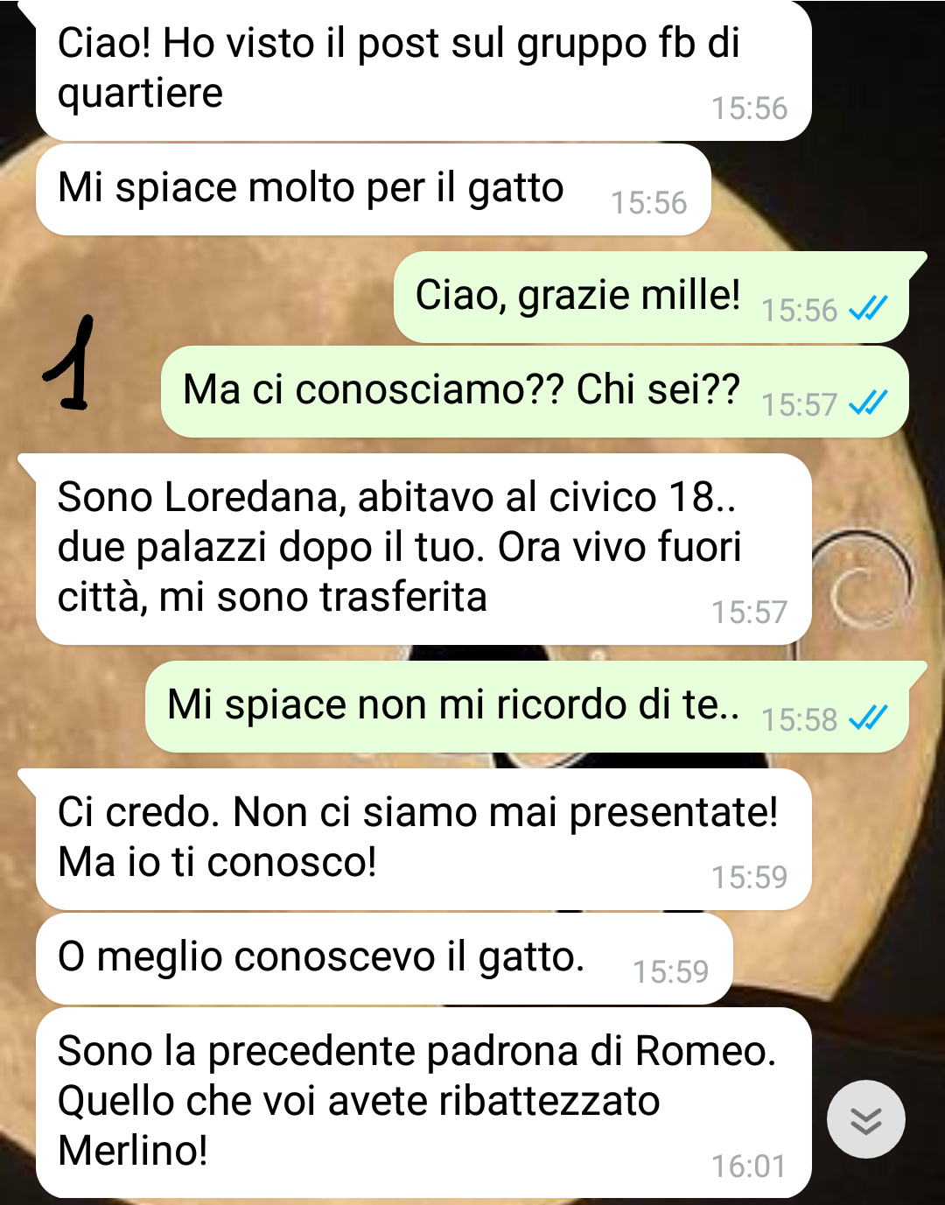Tap read ticks beside 'Ma ci conosciamo??' message
This screenshot has height=1205, width=945.
868,403
